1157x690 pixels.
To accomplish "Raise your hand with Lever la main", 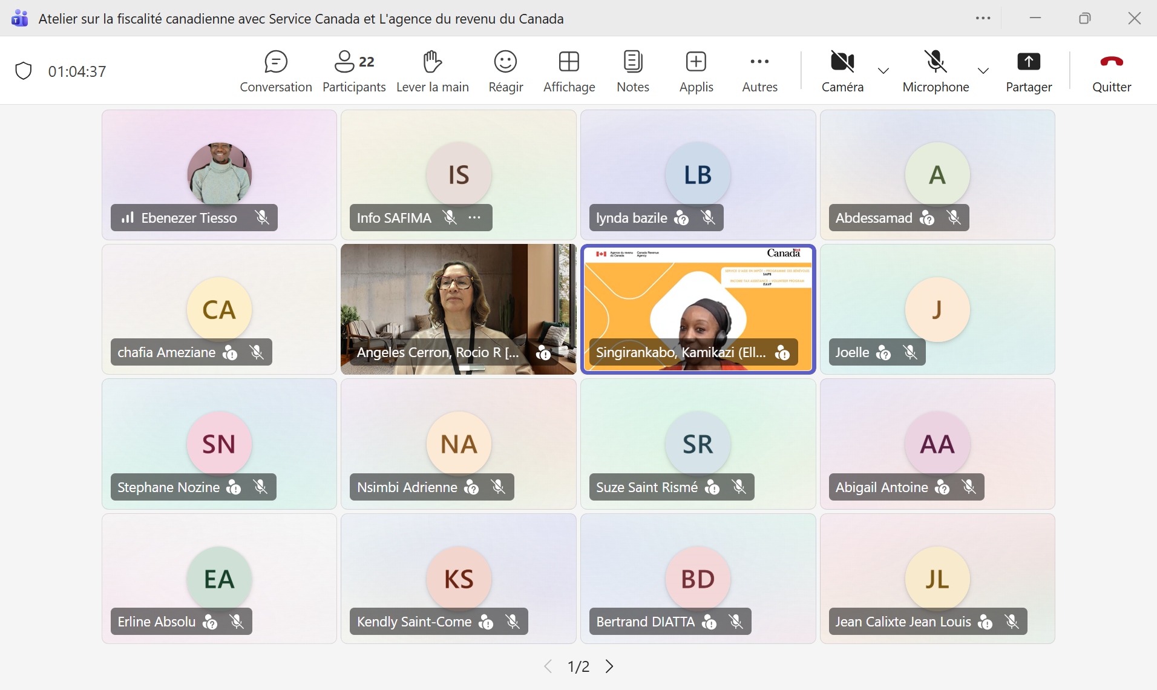I will [x=432, y=71].
